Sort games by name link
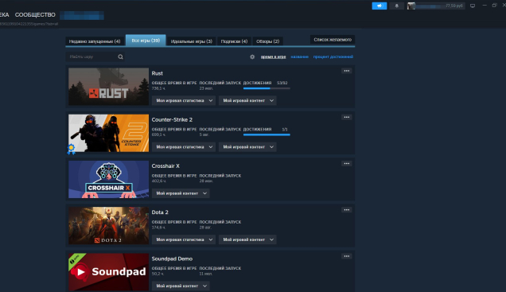Viewport: 506px width, 292px height. point(299,56)
